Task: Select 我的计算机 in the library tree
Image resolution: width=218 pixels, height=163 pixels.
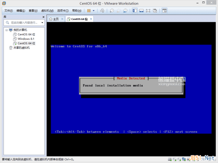Action: pyautogui.click(x=20, y=30)
